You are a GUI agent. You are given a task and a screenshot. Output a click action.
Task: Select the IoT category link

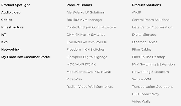[x=4, y=35]
